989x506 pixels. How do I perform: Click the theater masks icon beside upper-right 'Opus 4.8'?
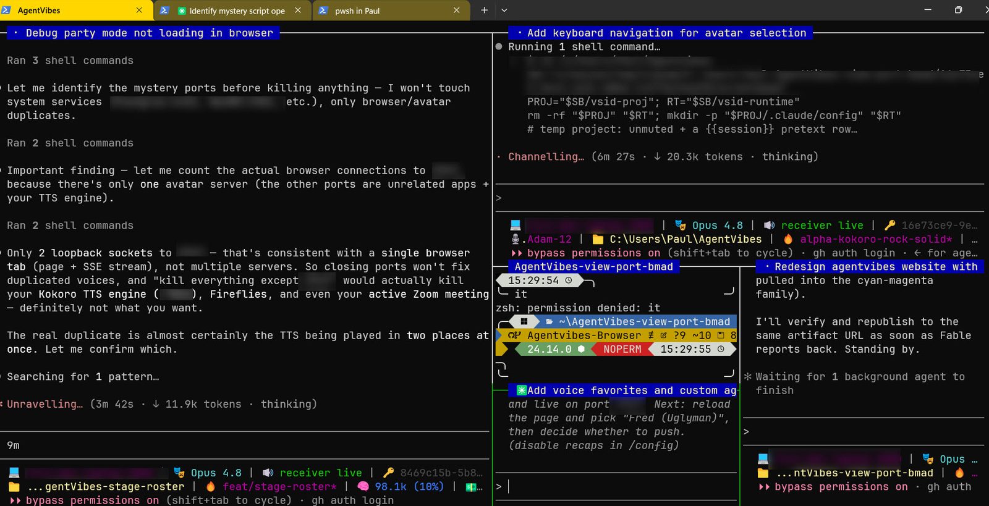click(x=681, y=226)
